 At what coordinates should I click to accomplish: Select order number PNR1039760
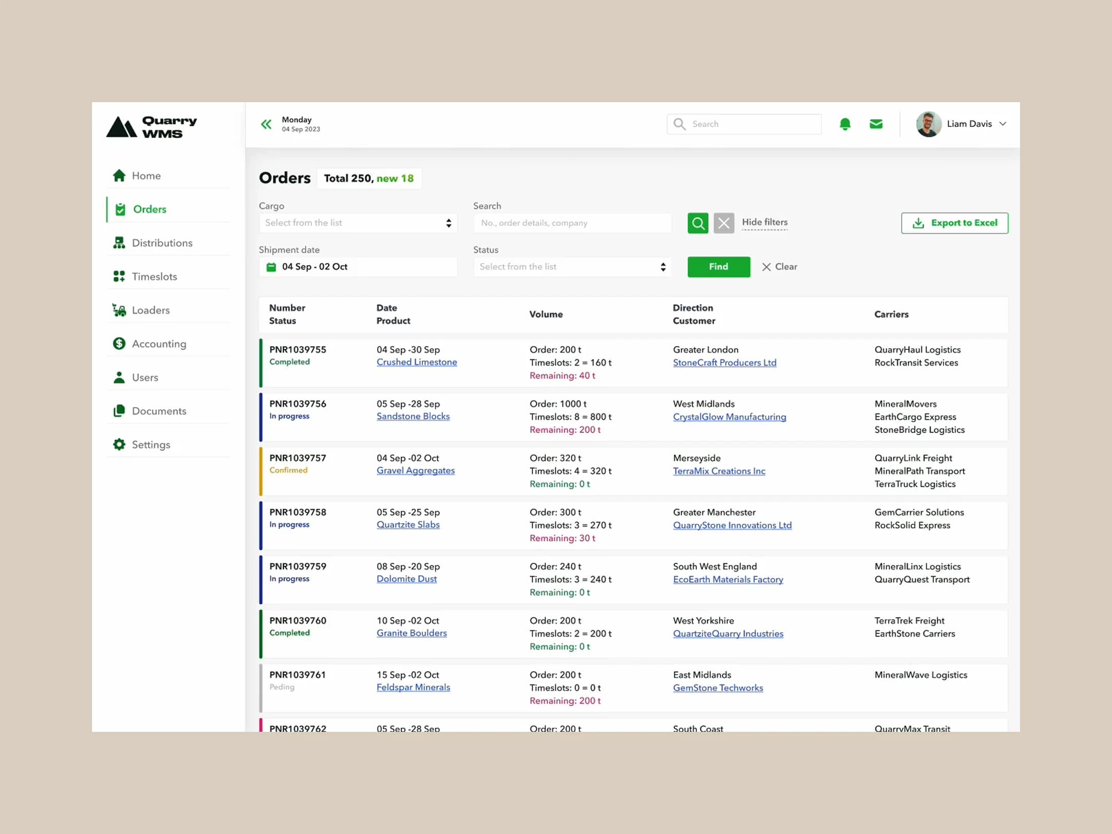pyautogui.click(x=298, y=621)
